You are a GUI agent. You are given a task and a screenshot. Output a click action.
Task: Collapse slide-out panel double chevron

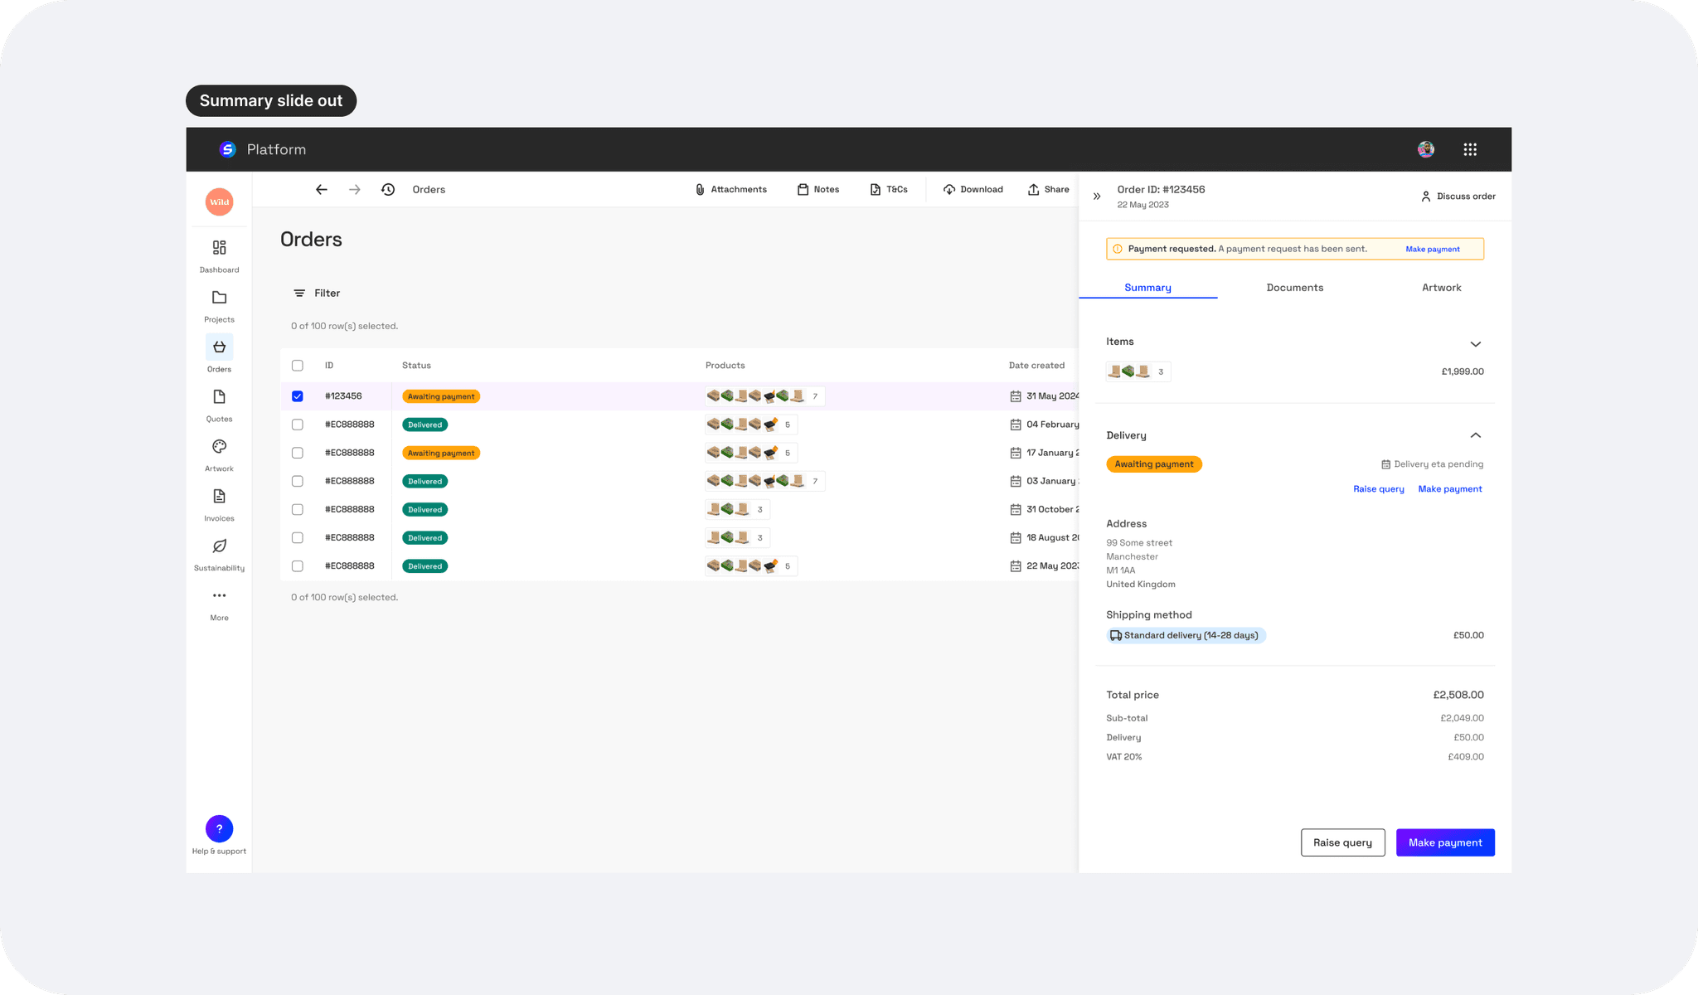(1097, 197)
